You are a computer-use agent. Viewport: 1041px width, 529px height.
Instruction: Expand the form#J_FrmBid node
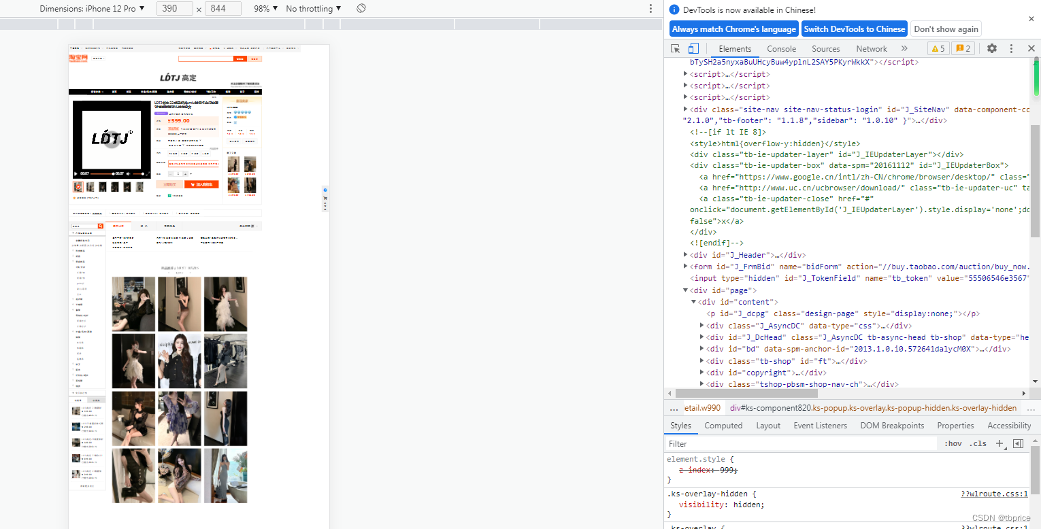tap(686, 267)
